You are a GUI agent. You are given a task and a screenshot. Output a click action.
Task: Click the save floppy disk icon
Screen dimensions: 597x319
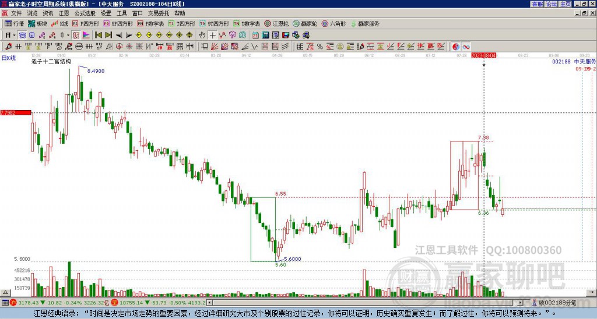(286, 36)
